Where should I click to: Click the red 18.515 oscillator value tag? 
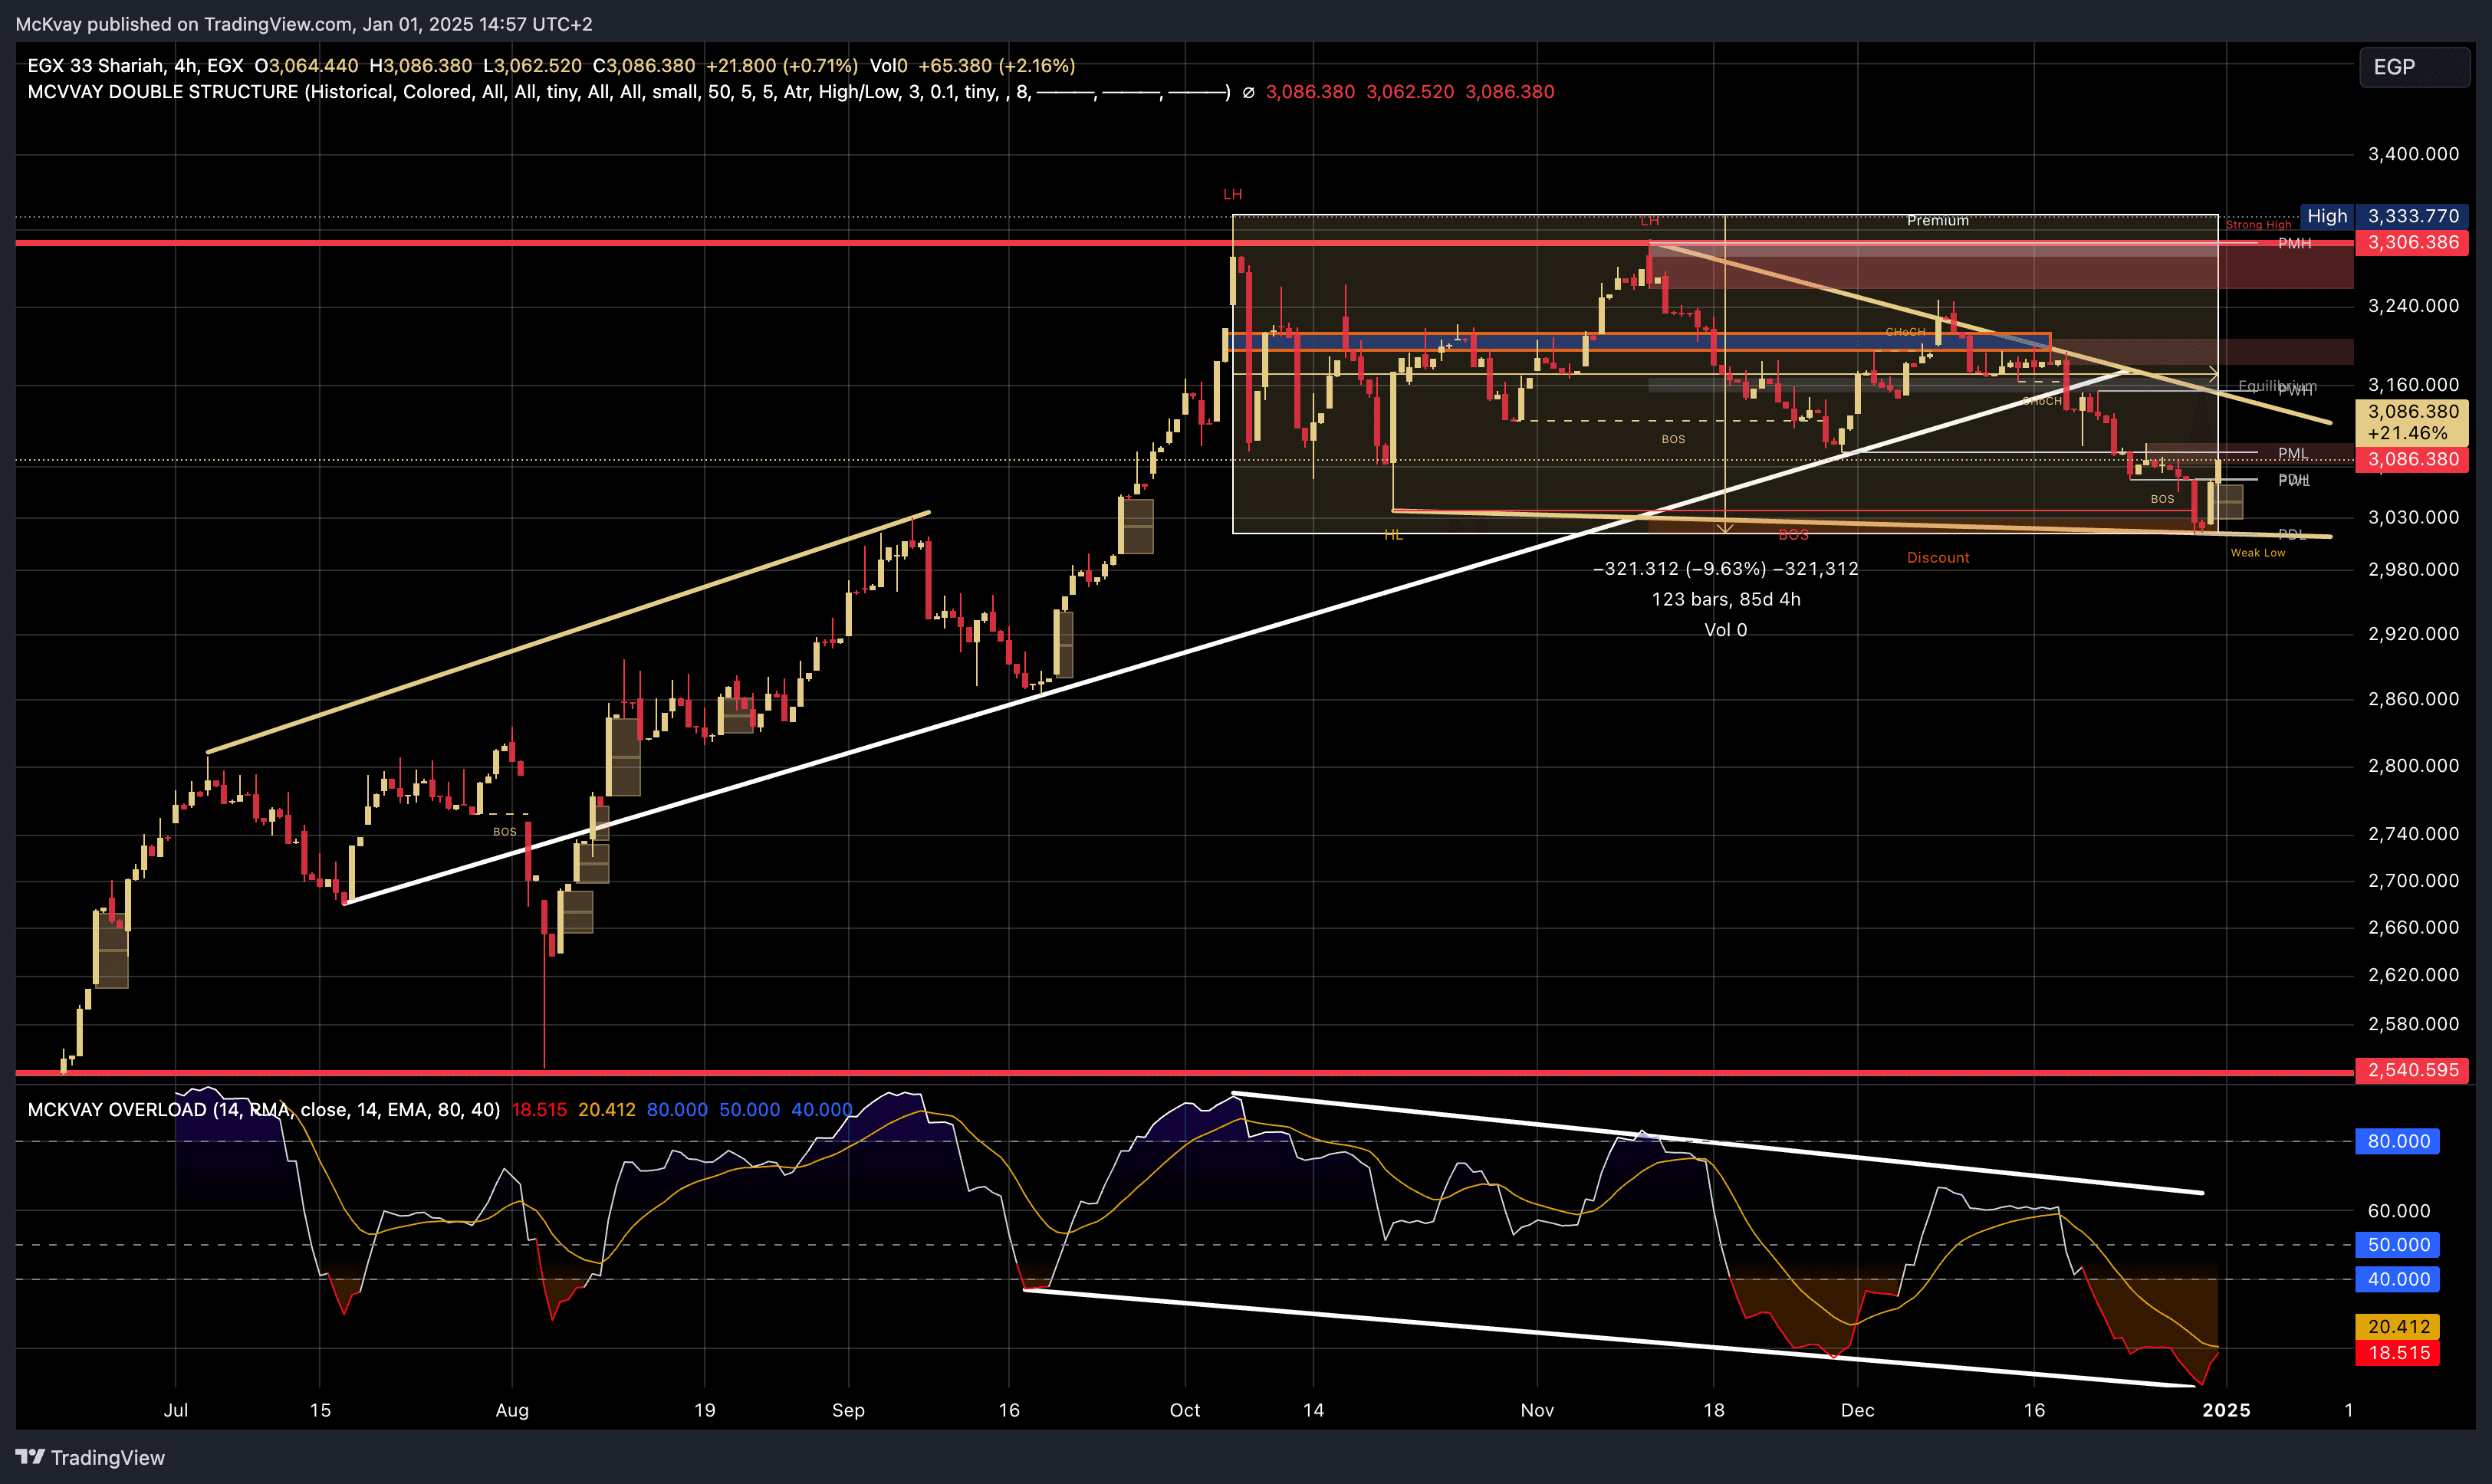2397,1353
